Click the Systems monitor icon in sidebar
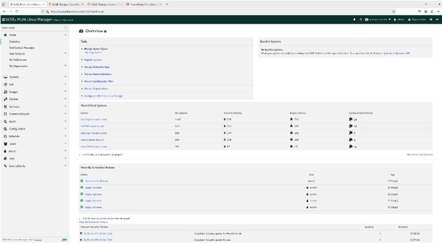Image resolution: width=442 pixels, height=243 pixels. 5,77
